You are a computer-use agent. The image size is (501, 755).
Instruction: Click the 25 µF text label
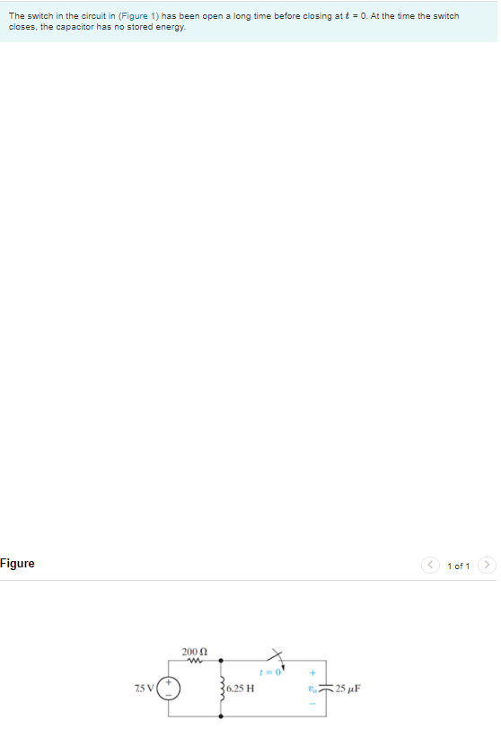tap(347, 689)
